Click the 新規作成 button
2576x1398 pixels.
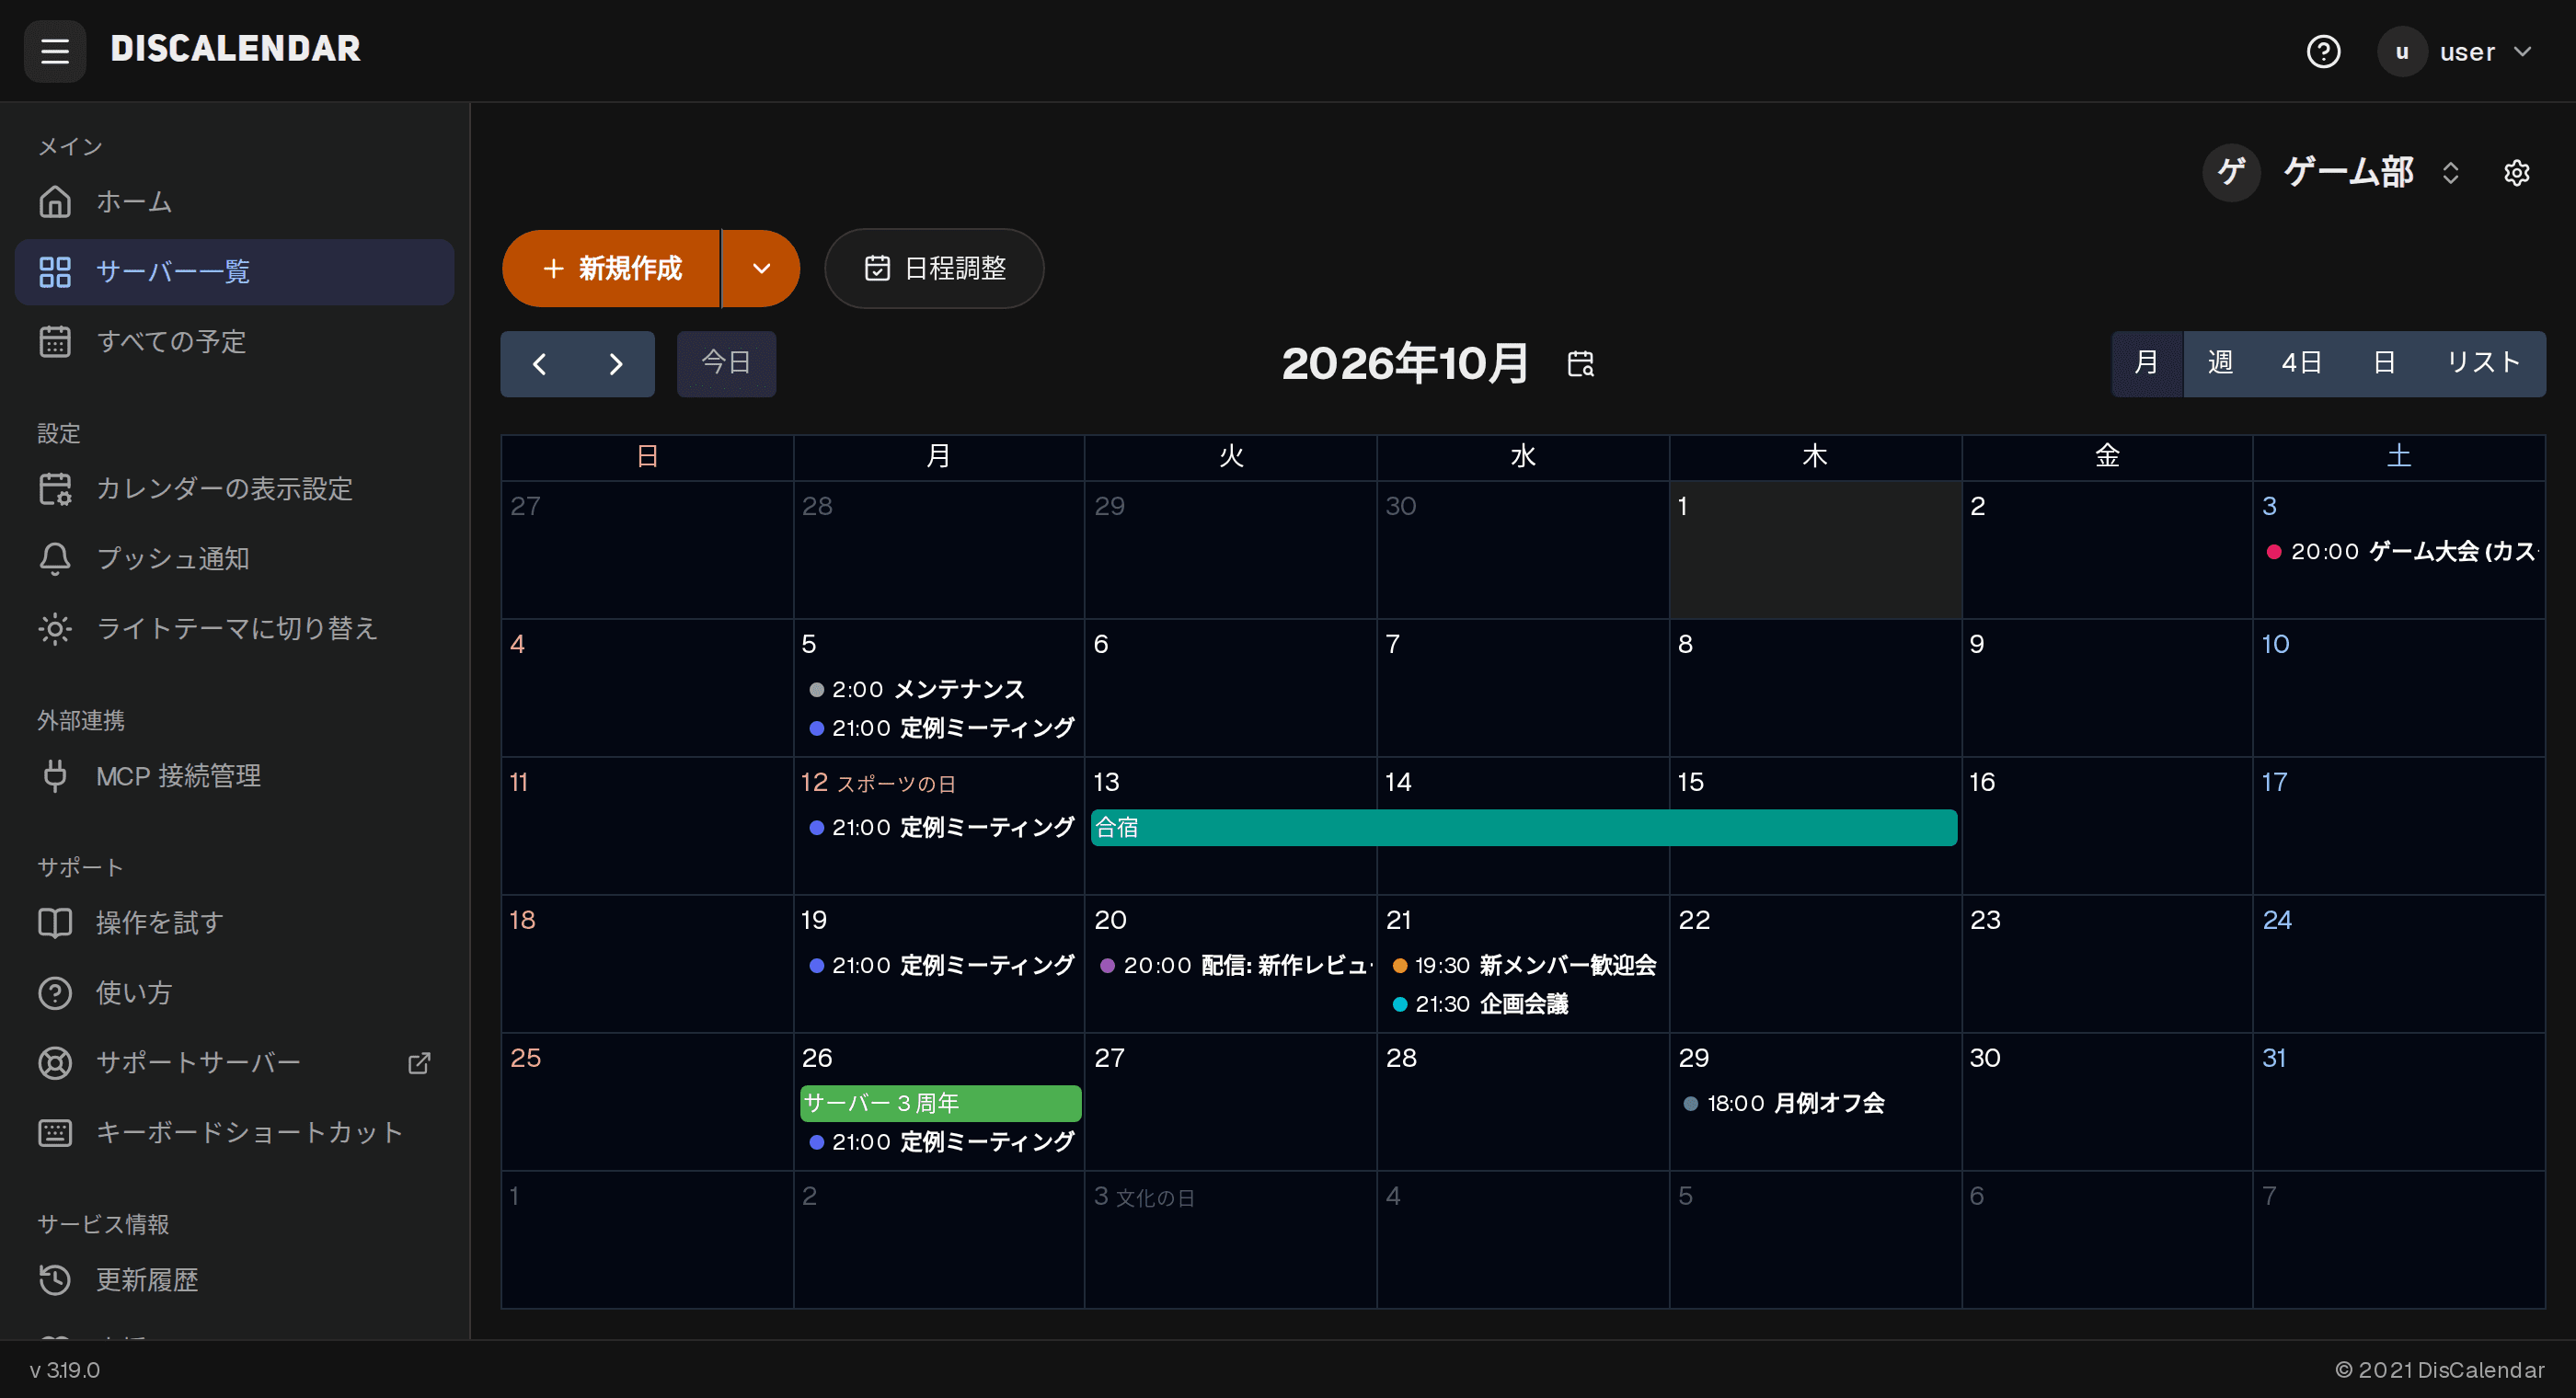pyautogui.click(x=611, y=268)
